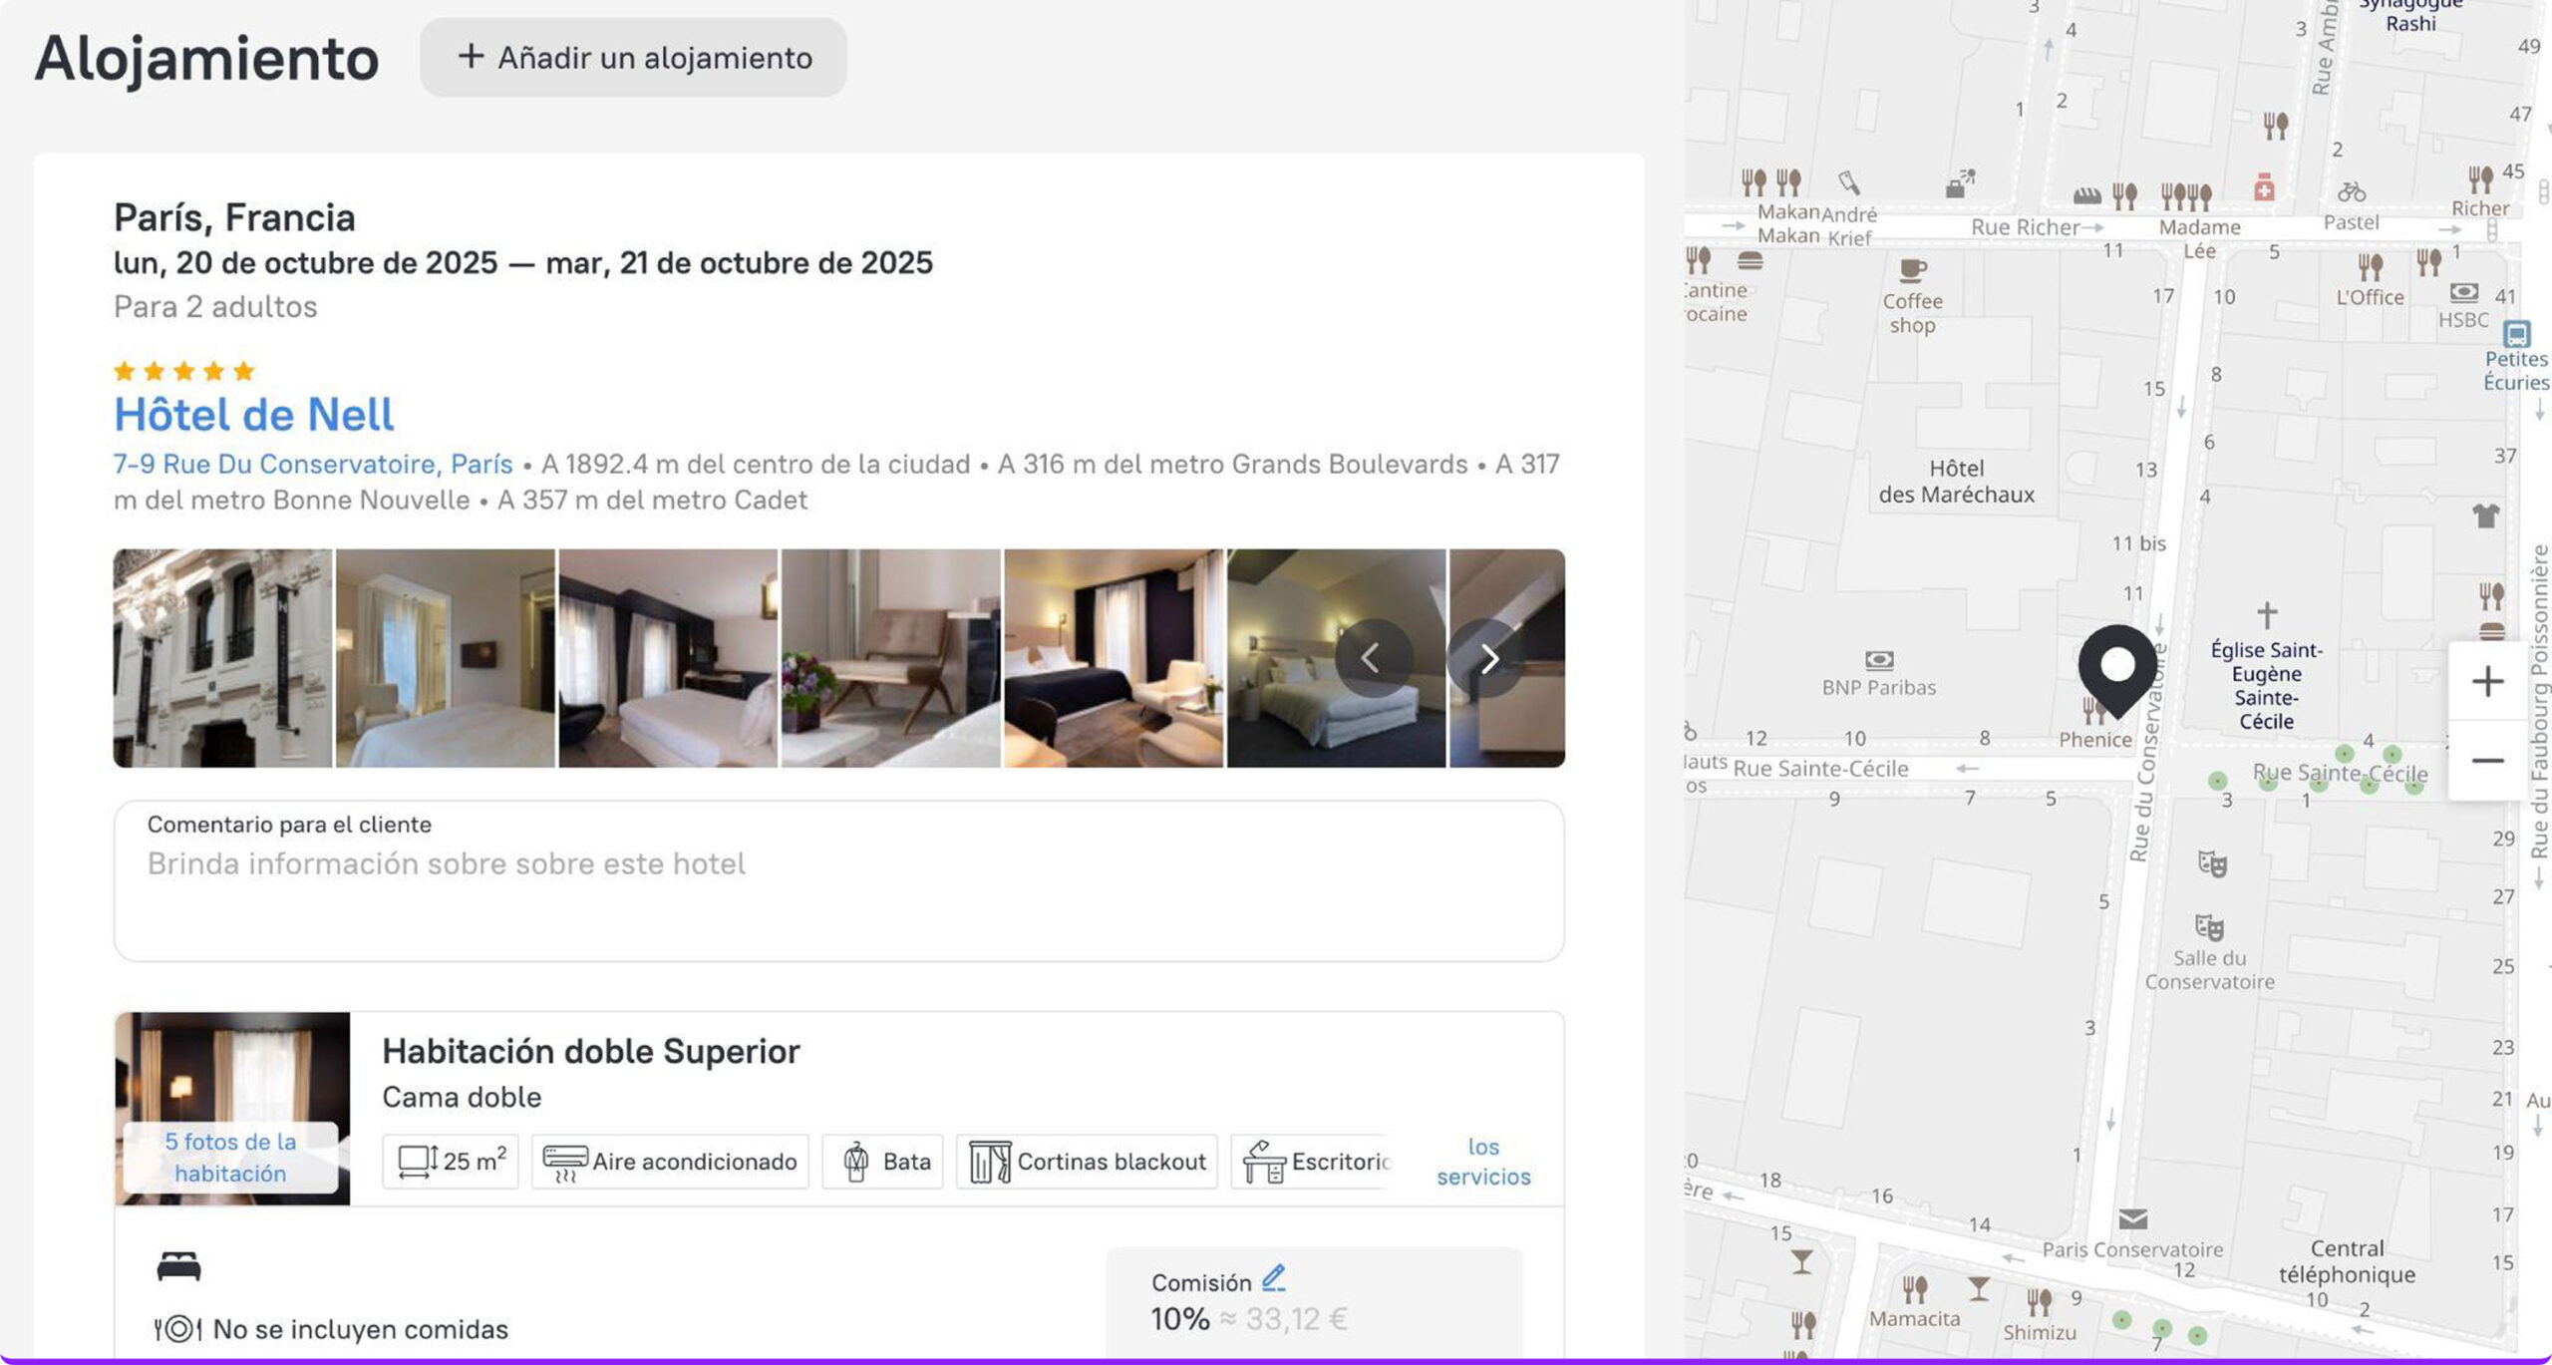Click the Cortinas blackout amenity tag
The image size is (2552, 1365).
pos(1087,1162)
